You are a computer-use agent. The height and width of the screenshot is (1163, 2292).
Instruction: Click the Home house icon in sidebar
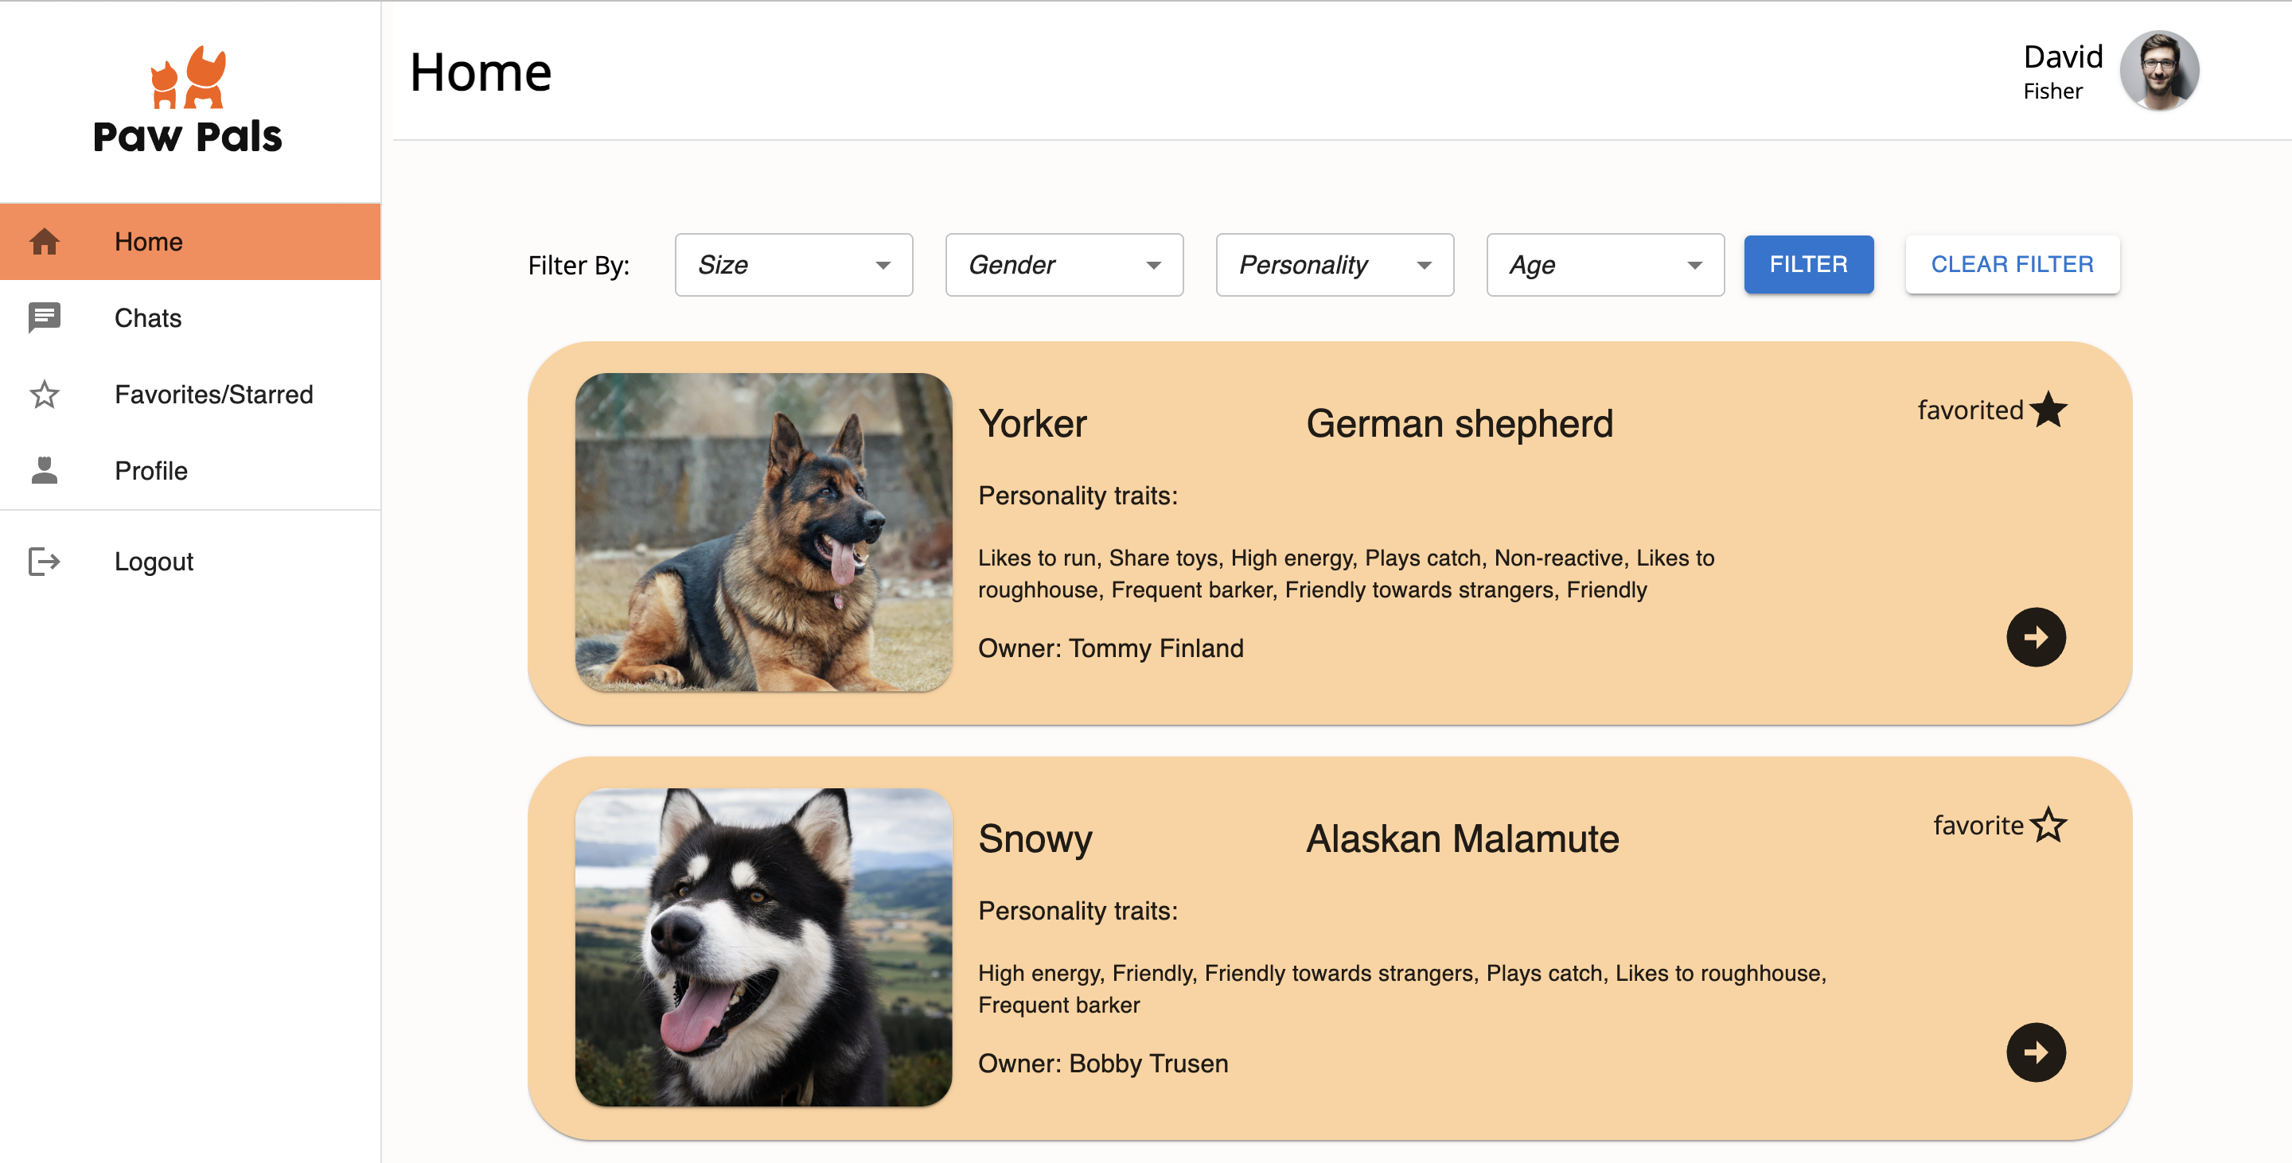tap(45, 242)
